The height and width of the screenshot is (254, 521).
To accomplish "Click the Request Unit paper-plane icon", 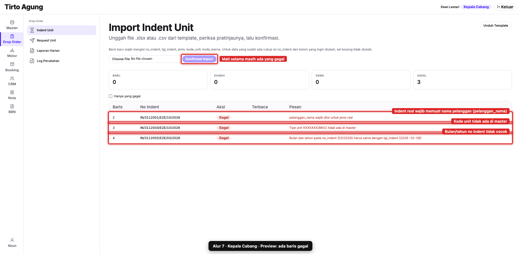I will [32, 40].
